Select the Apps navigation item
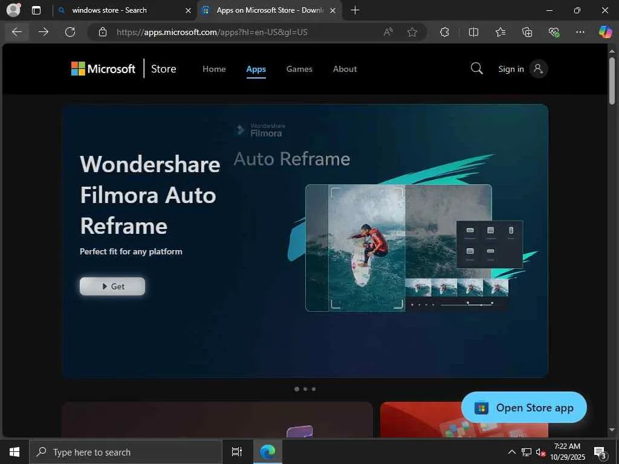 pos(256,69)
